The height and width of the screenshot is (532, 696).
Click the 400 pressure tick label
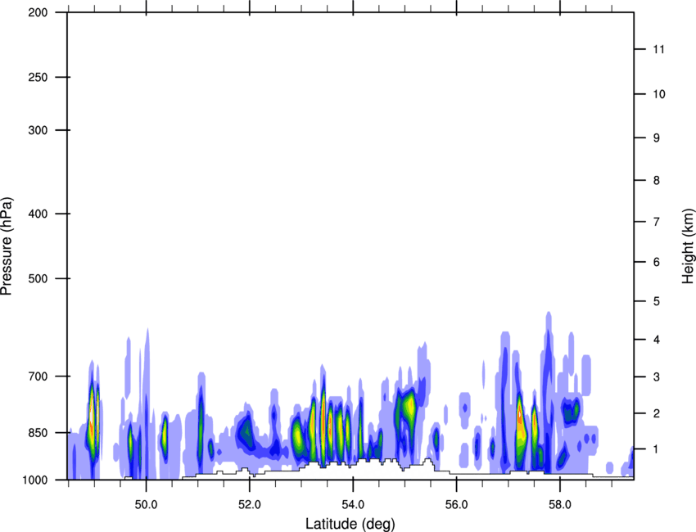click(38, 214)
